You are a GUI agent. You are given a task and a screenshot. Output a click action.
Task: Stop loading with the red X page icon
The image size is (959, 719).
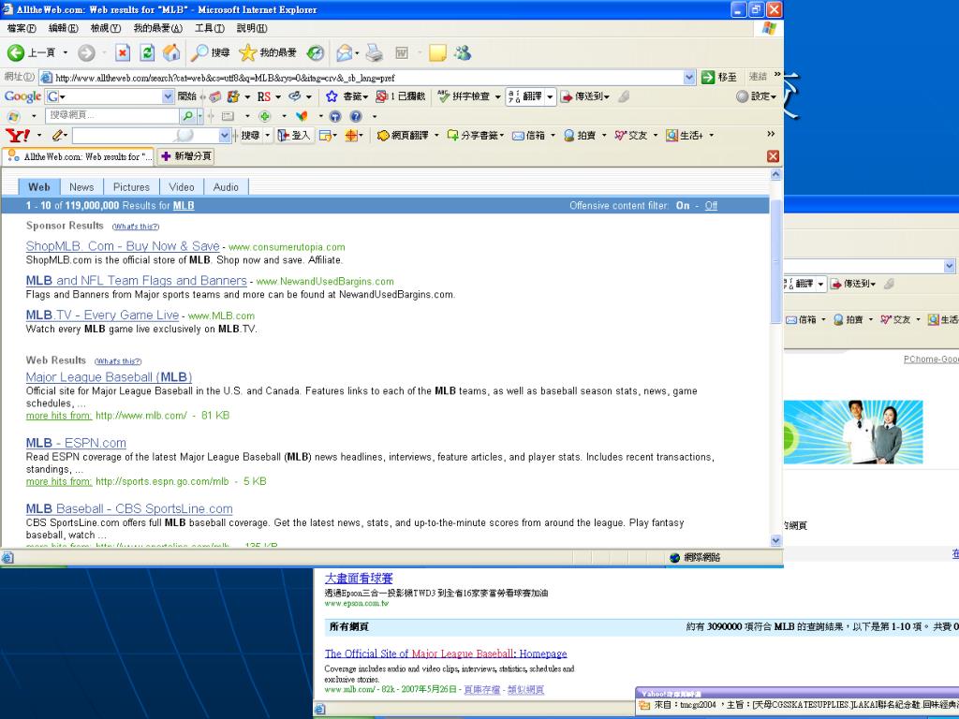tap(123, 53)
